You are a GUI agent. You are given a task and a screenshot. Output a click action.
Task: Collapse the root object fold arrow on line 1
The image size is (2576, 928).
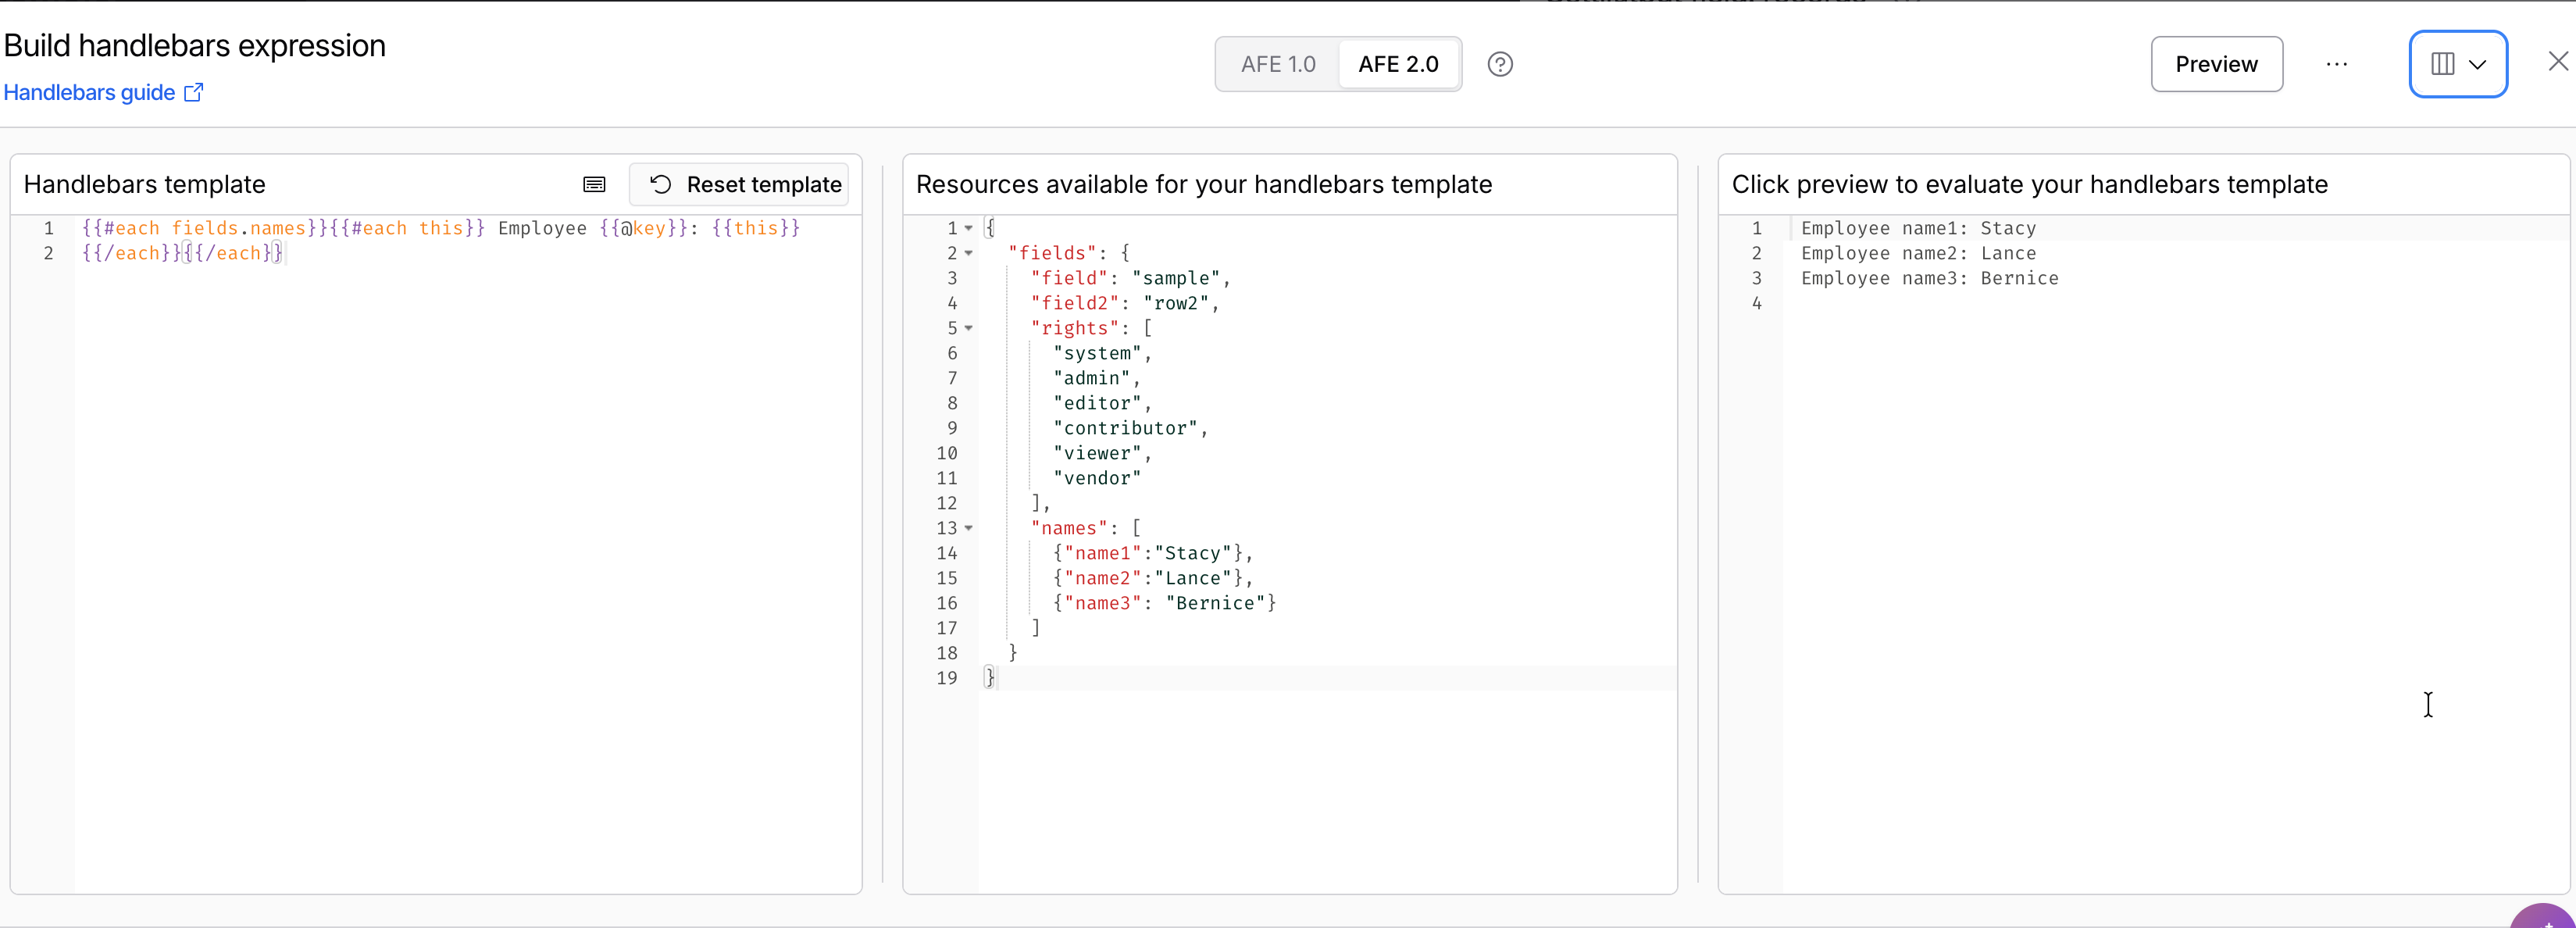pos(969,228)
